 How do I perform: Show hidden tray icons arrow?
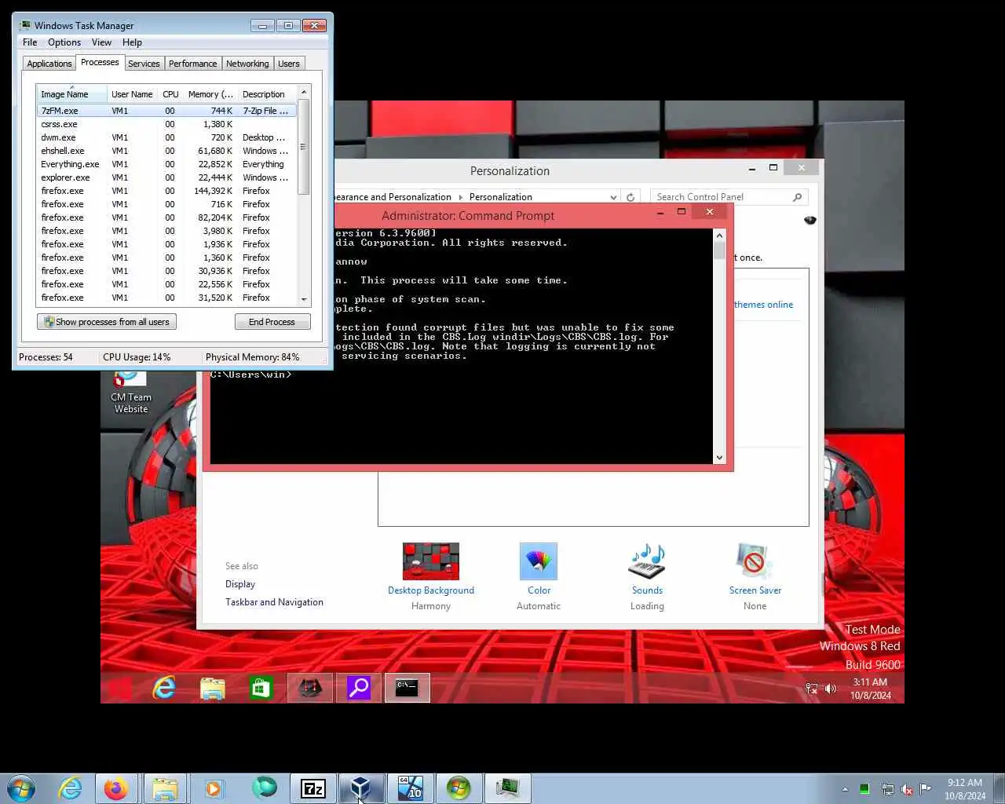(845, 789)
